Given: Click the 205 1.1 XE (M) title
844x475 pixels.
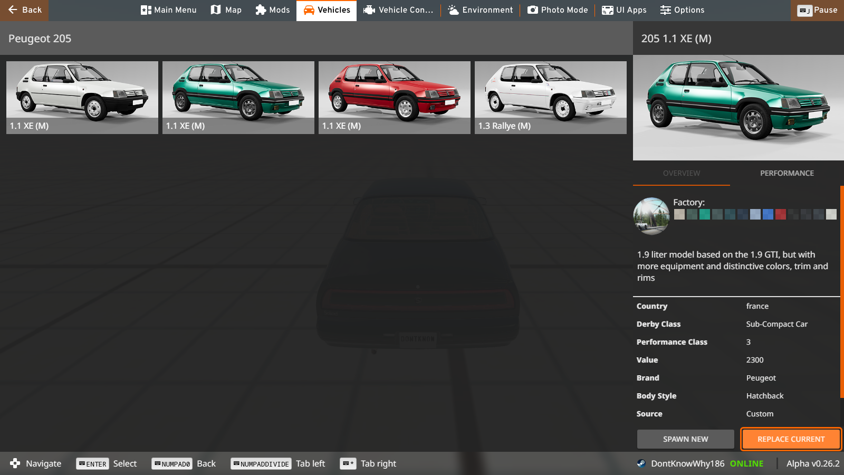Looking at the screenshot, I should 676,39.
